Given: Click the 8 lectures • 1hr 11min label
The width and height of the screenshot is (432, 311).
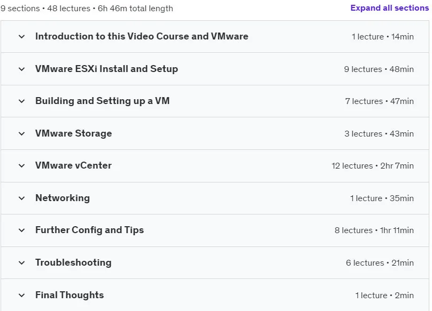Looking at the screenshot, I should pos(374,230).
